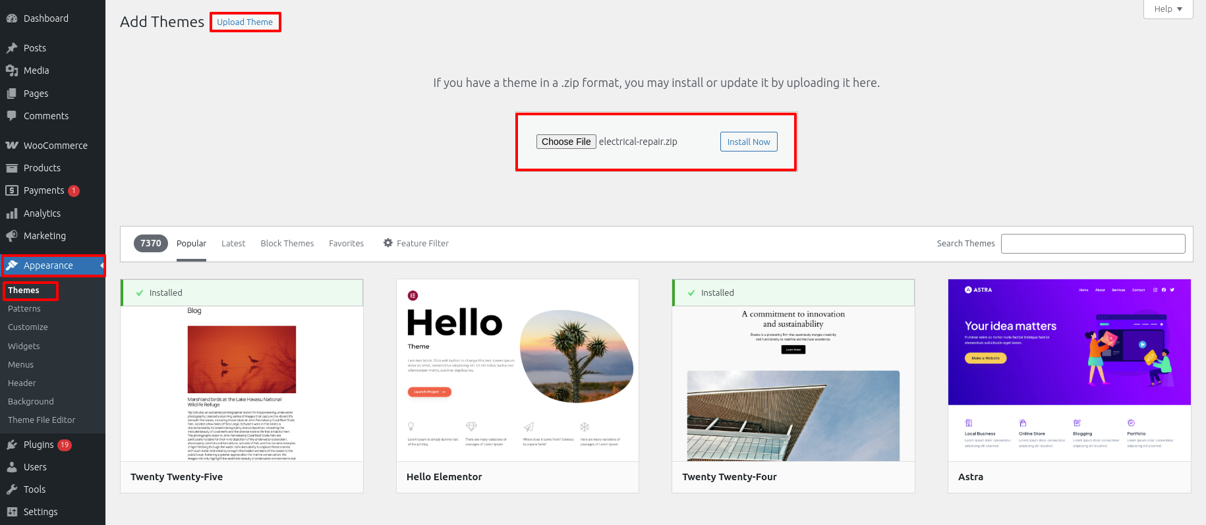The image size is (1206, 525).
Task: Collapse Appearance submenu arrow indicator
Action: (x=102, y=265)
